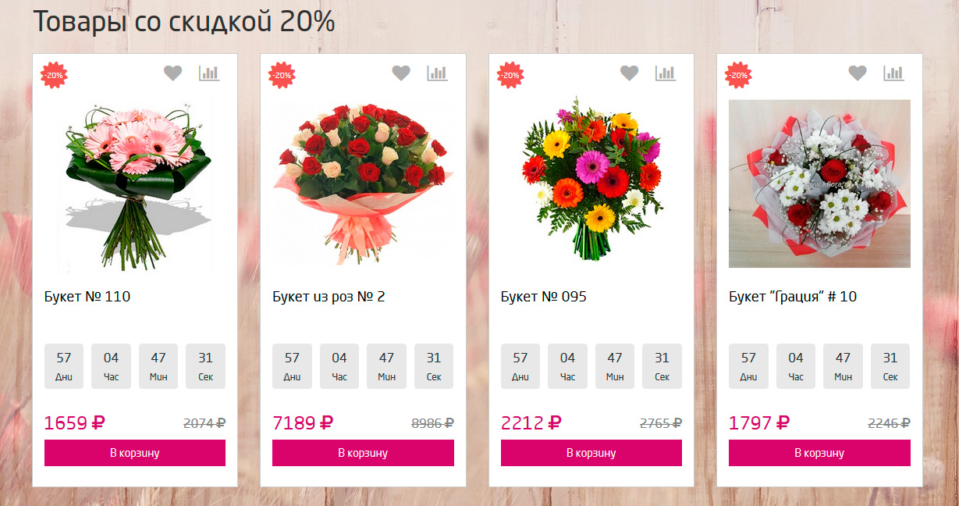Image resolution: width=959 pixels, height=506 pixels.
Task: Add Букет № 095 to cart
Action: (x=591, y=453)
